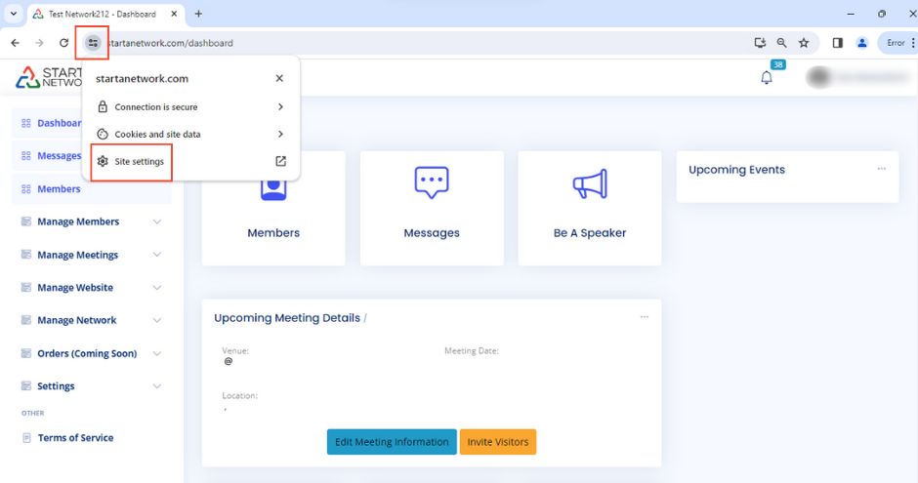
Task: Bookmark this page with the star icon
Action: [x=804, y=43]
